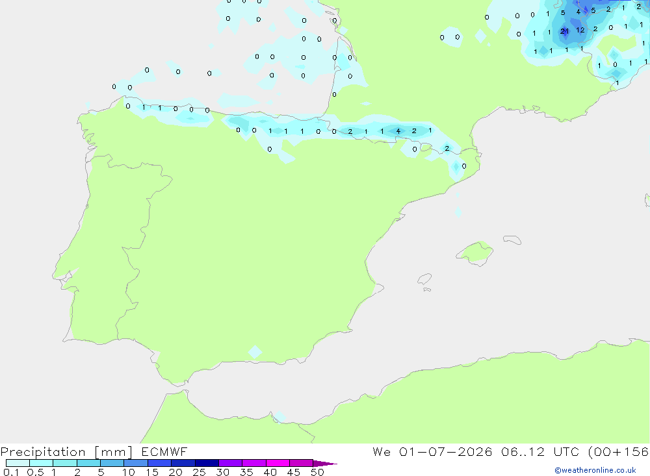The width and height of the screenshot is (650, 476).
Task: Click the '40' legend scale label
Action: (x=270, y=472)
